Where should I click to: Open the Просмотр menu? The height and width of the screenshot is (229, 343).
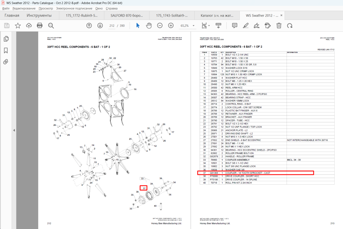(x=46, y=8)
